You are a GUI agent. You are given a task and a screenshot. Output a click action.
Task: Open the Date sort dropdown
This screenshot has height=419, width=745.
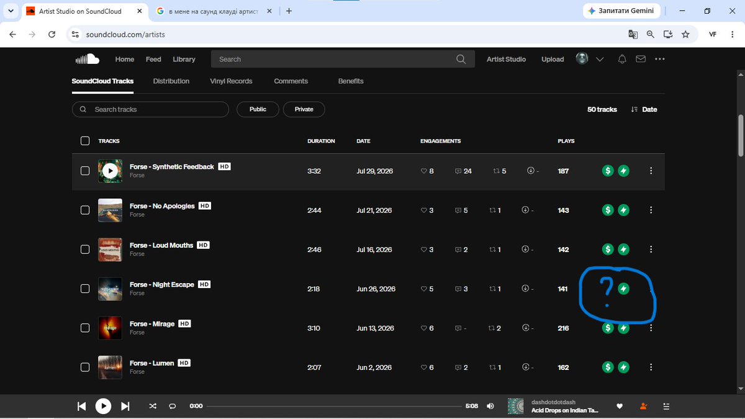click(x=644, y=109)
